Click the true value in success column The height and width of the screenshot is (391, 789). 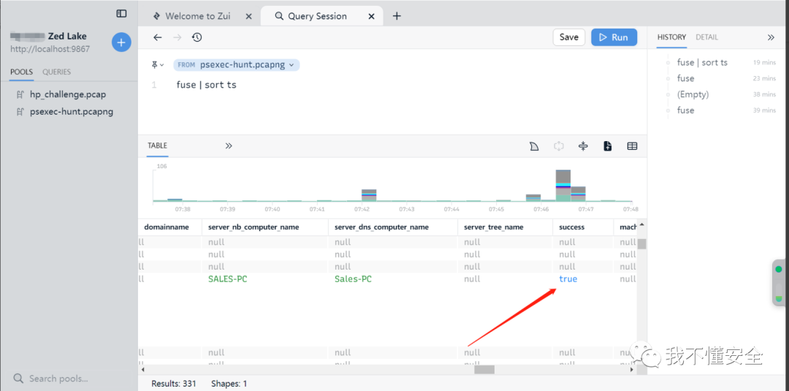pyautogui.click(x=568, y=278)
